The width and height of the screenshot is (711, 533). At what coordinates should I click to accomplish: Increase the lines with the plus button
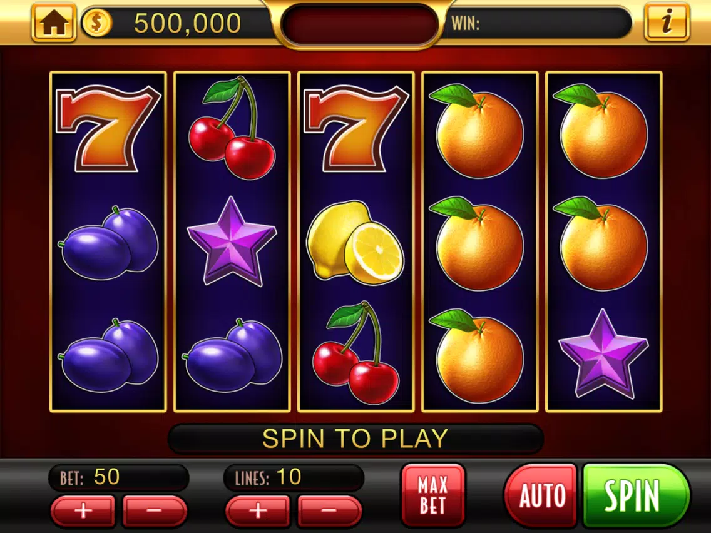(x=258, y=511)
